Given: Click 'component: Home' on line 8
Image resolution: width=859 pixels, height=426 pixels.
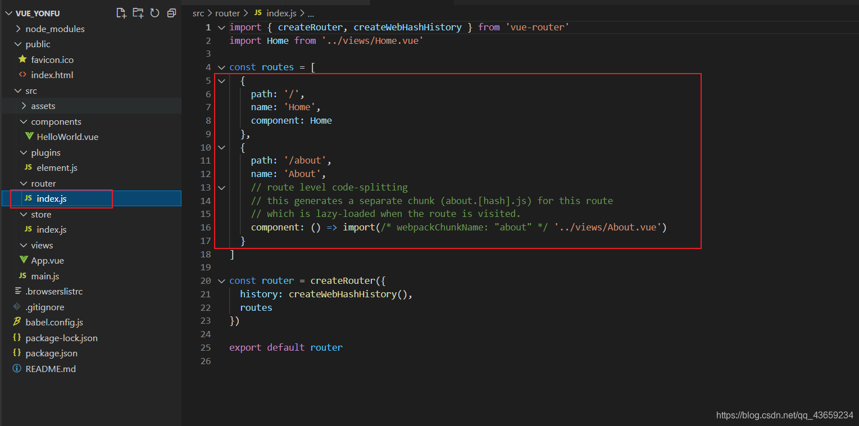Looking at the screenshot, I should 292,120.
